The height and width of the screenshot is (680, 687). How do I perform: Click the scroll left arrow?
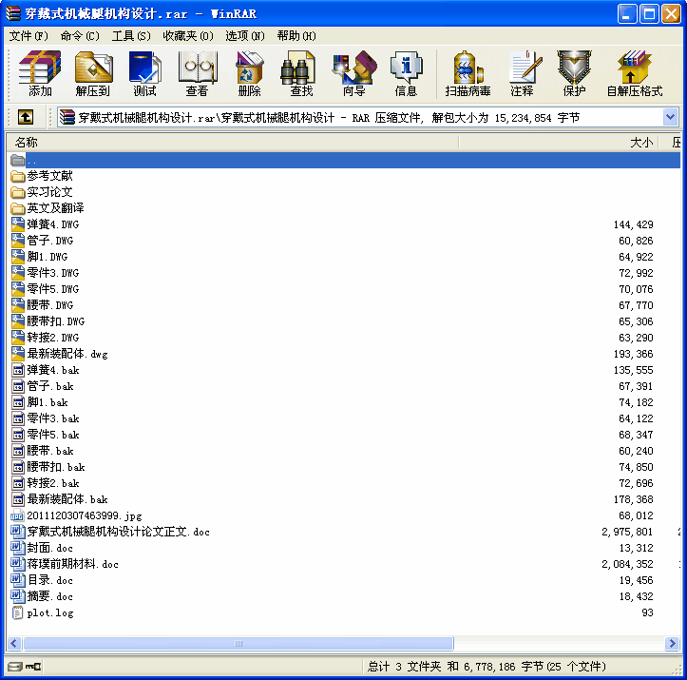14,644
